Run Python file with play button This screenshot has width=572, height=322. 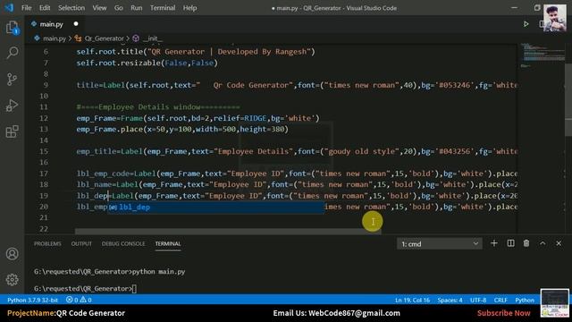tap(526, 24)
